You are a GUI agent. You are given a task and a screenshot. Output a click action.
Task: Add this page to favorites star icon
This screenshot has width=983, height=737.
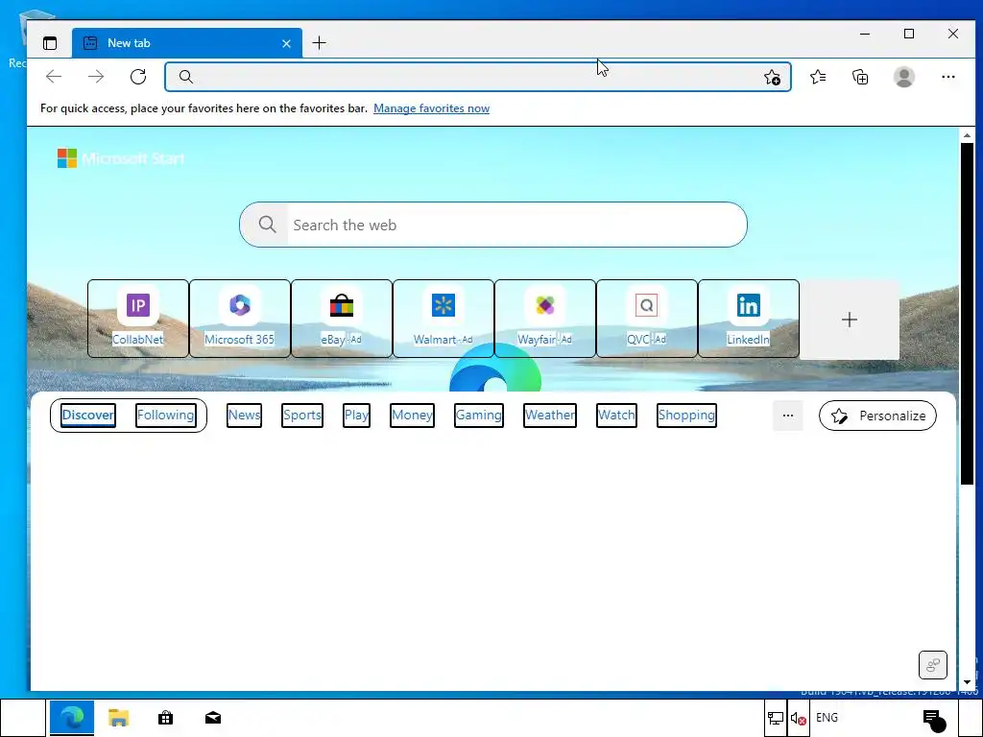pyautogui.click(x=773, y=77)
